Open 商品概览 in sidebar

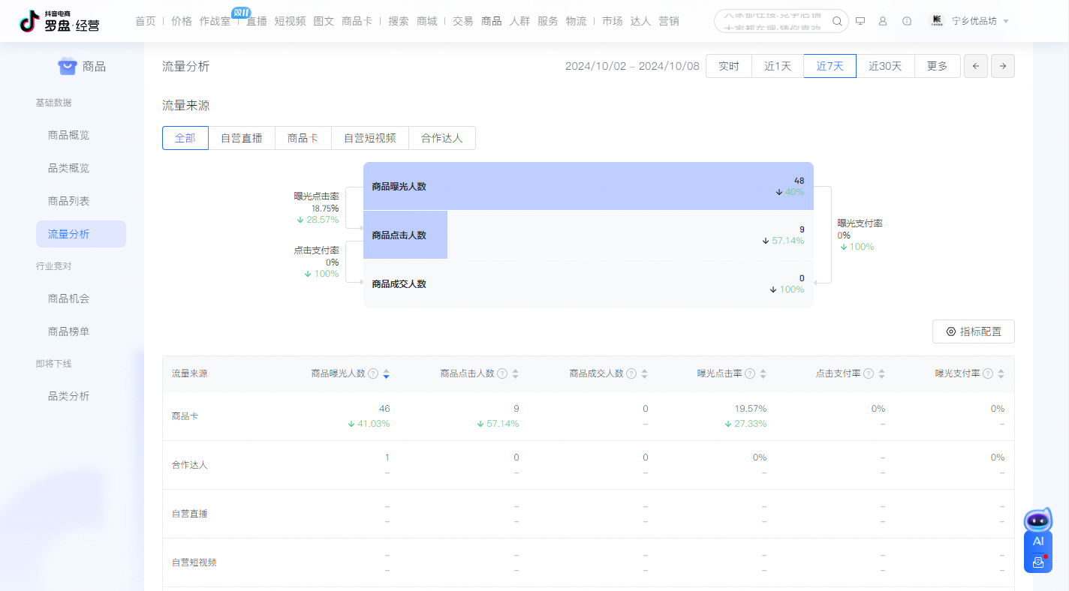pyautogui.click(x=81, y=135)
